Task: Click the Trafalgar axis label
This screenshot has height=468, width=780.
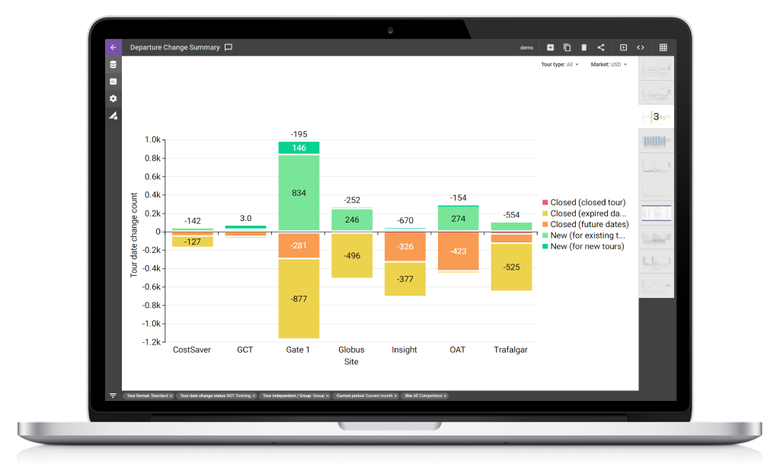Action: click(511, 350)
